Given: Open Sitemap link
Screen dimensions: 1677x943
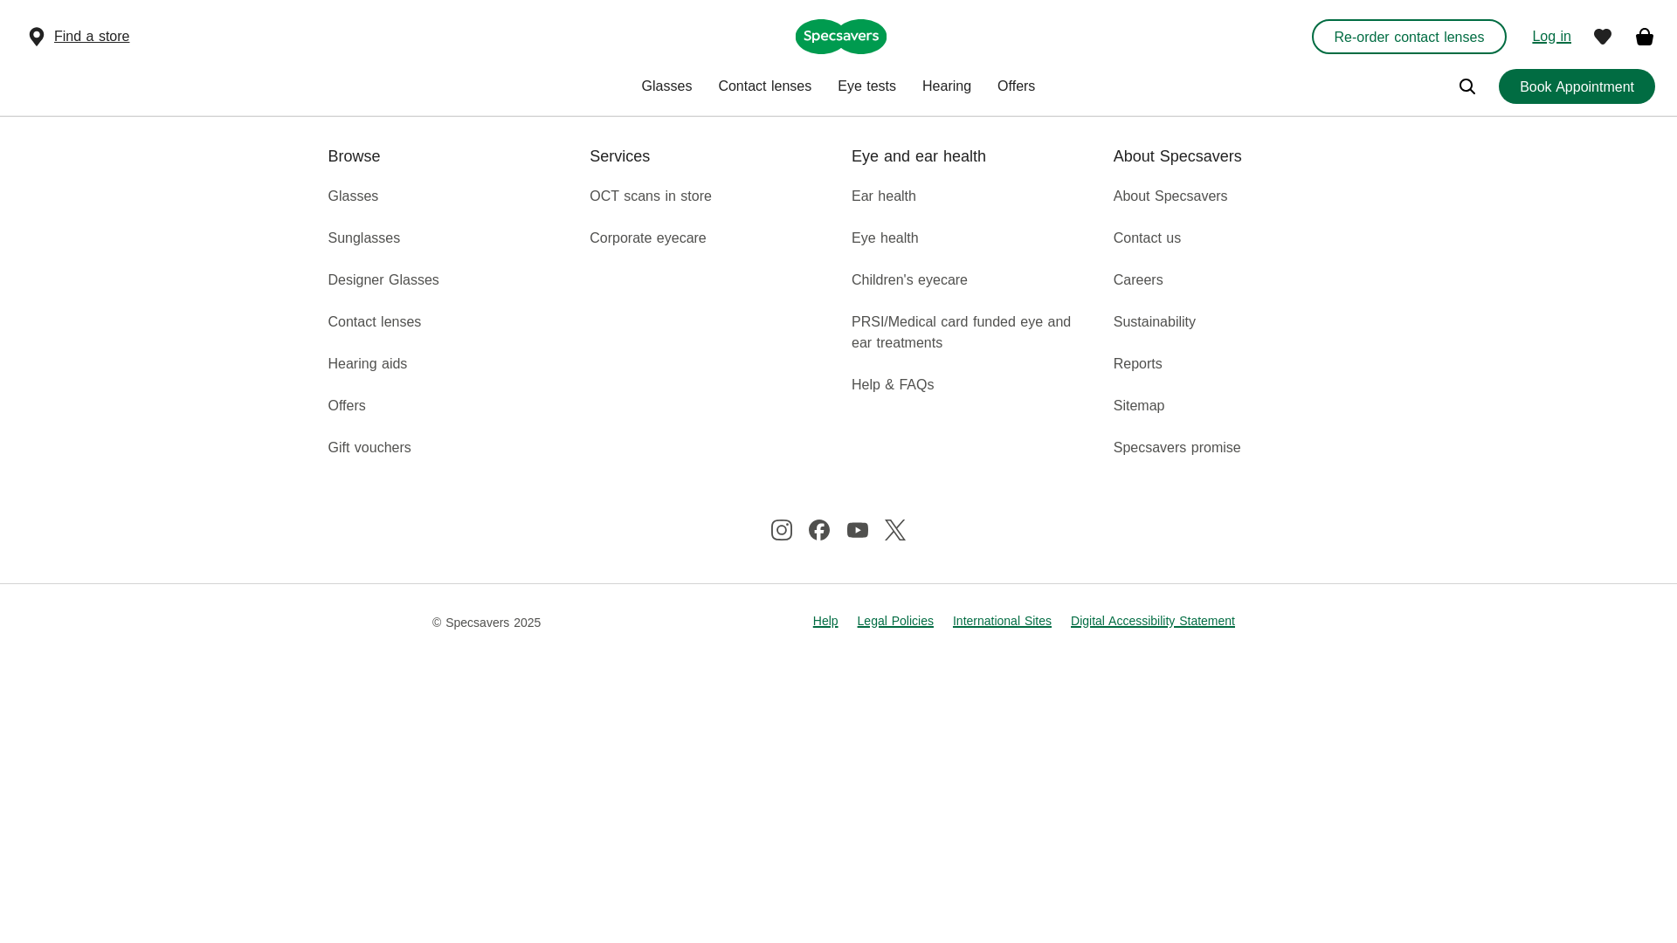Looking at the screenshot, I should click(1138, 406).
